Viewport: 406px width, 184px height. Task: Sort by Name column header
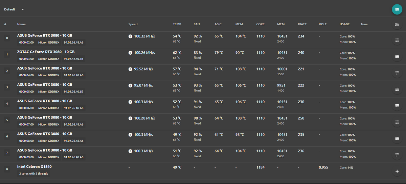pos(21,24)
